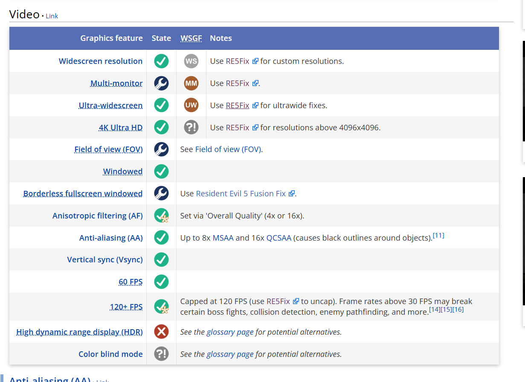This screenshot has height=382, width=525.
Task: Click the Vertical sync green checkmark
Action: pos(161,260)
